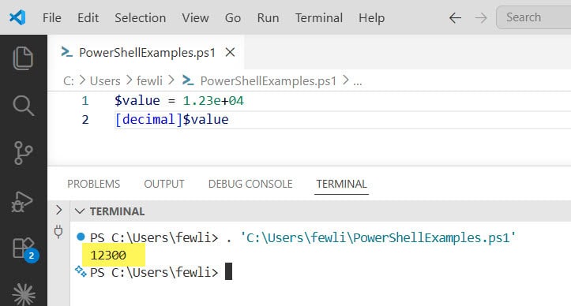This screenshot has width=571, height=306.
Task: Click the fewli breadcrumb segment
Action: [x=149, y=80]
